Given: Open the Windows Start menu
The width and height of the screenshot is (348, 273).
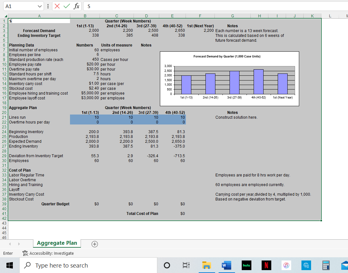Looking at the screenshot, I should (x=10, y=265).
